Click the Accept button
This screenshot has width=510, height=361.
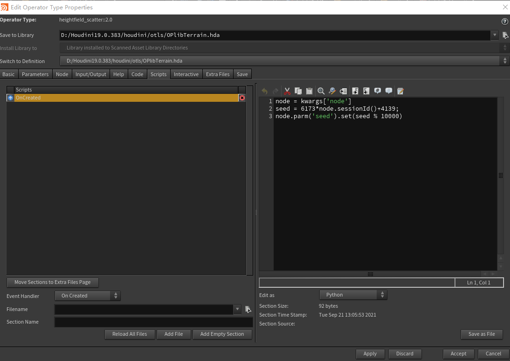pyautogui.click(x=458, y=354)
